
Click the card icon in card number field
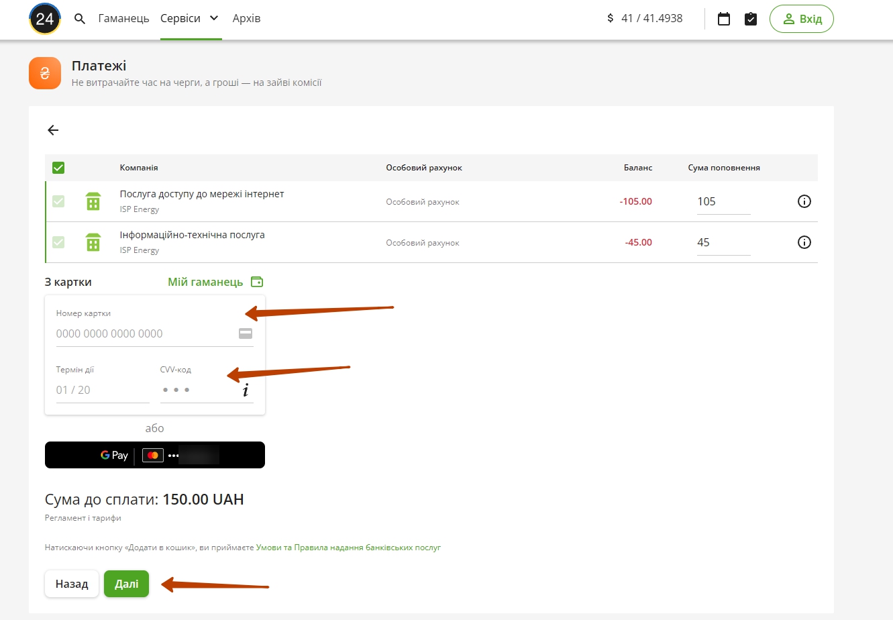[x=246, y=333]
